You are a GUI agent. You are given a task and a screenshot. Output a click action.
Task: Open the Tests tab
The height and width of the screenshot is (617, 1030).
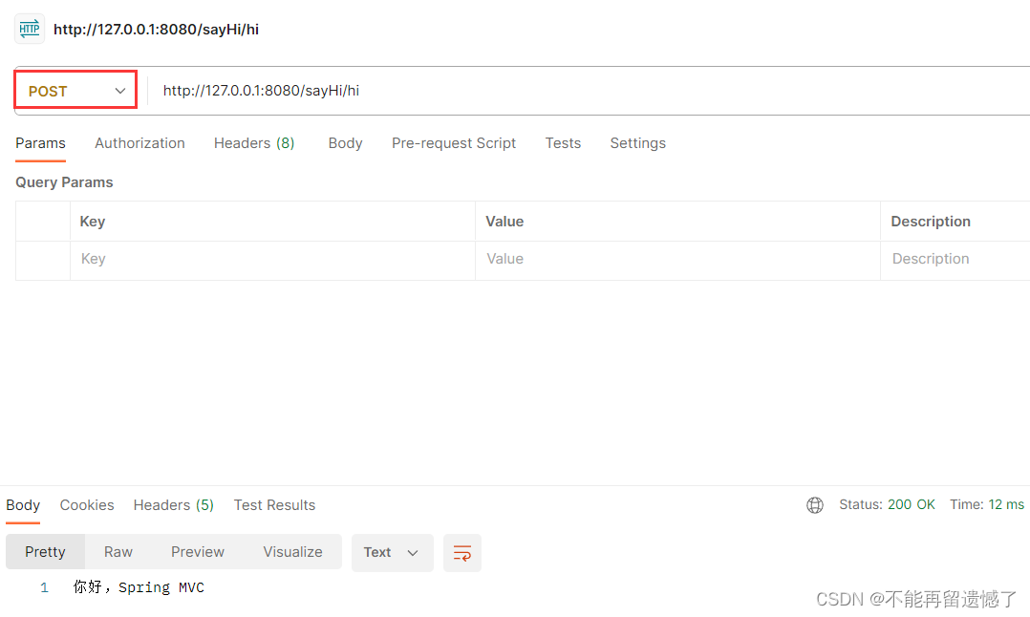[563, 143]
